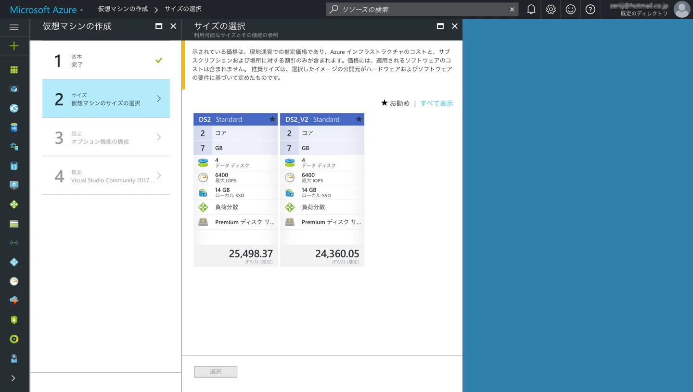Open the SQL databases sidebar icon
693x392 pixels.
(x=14, y=127)
